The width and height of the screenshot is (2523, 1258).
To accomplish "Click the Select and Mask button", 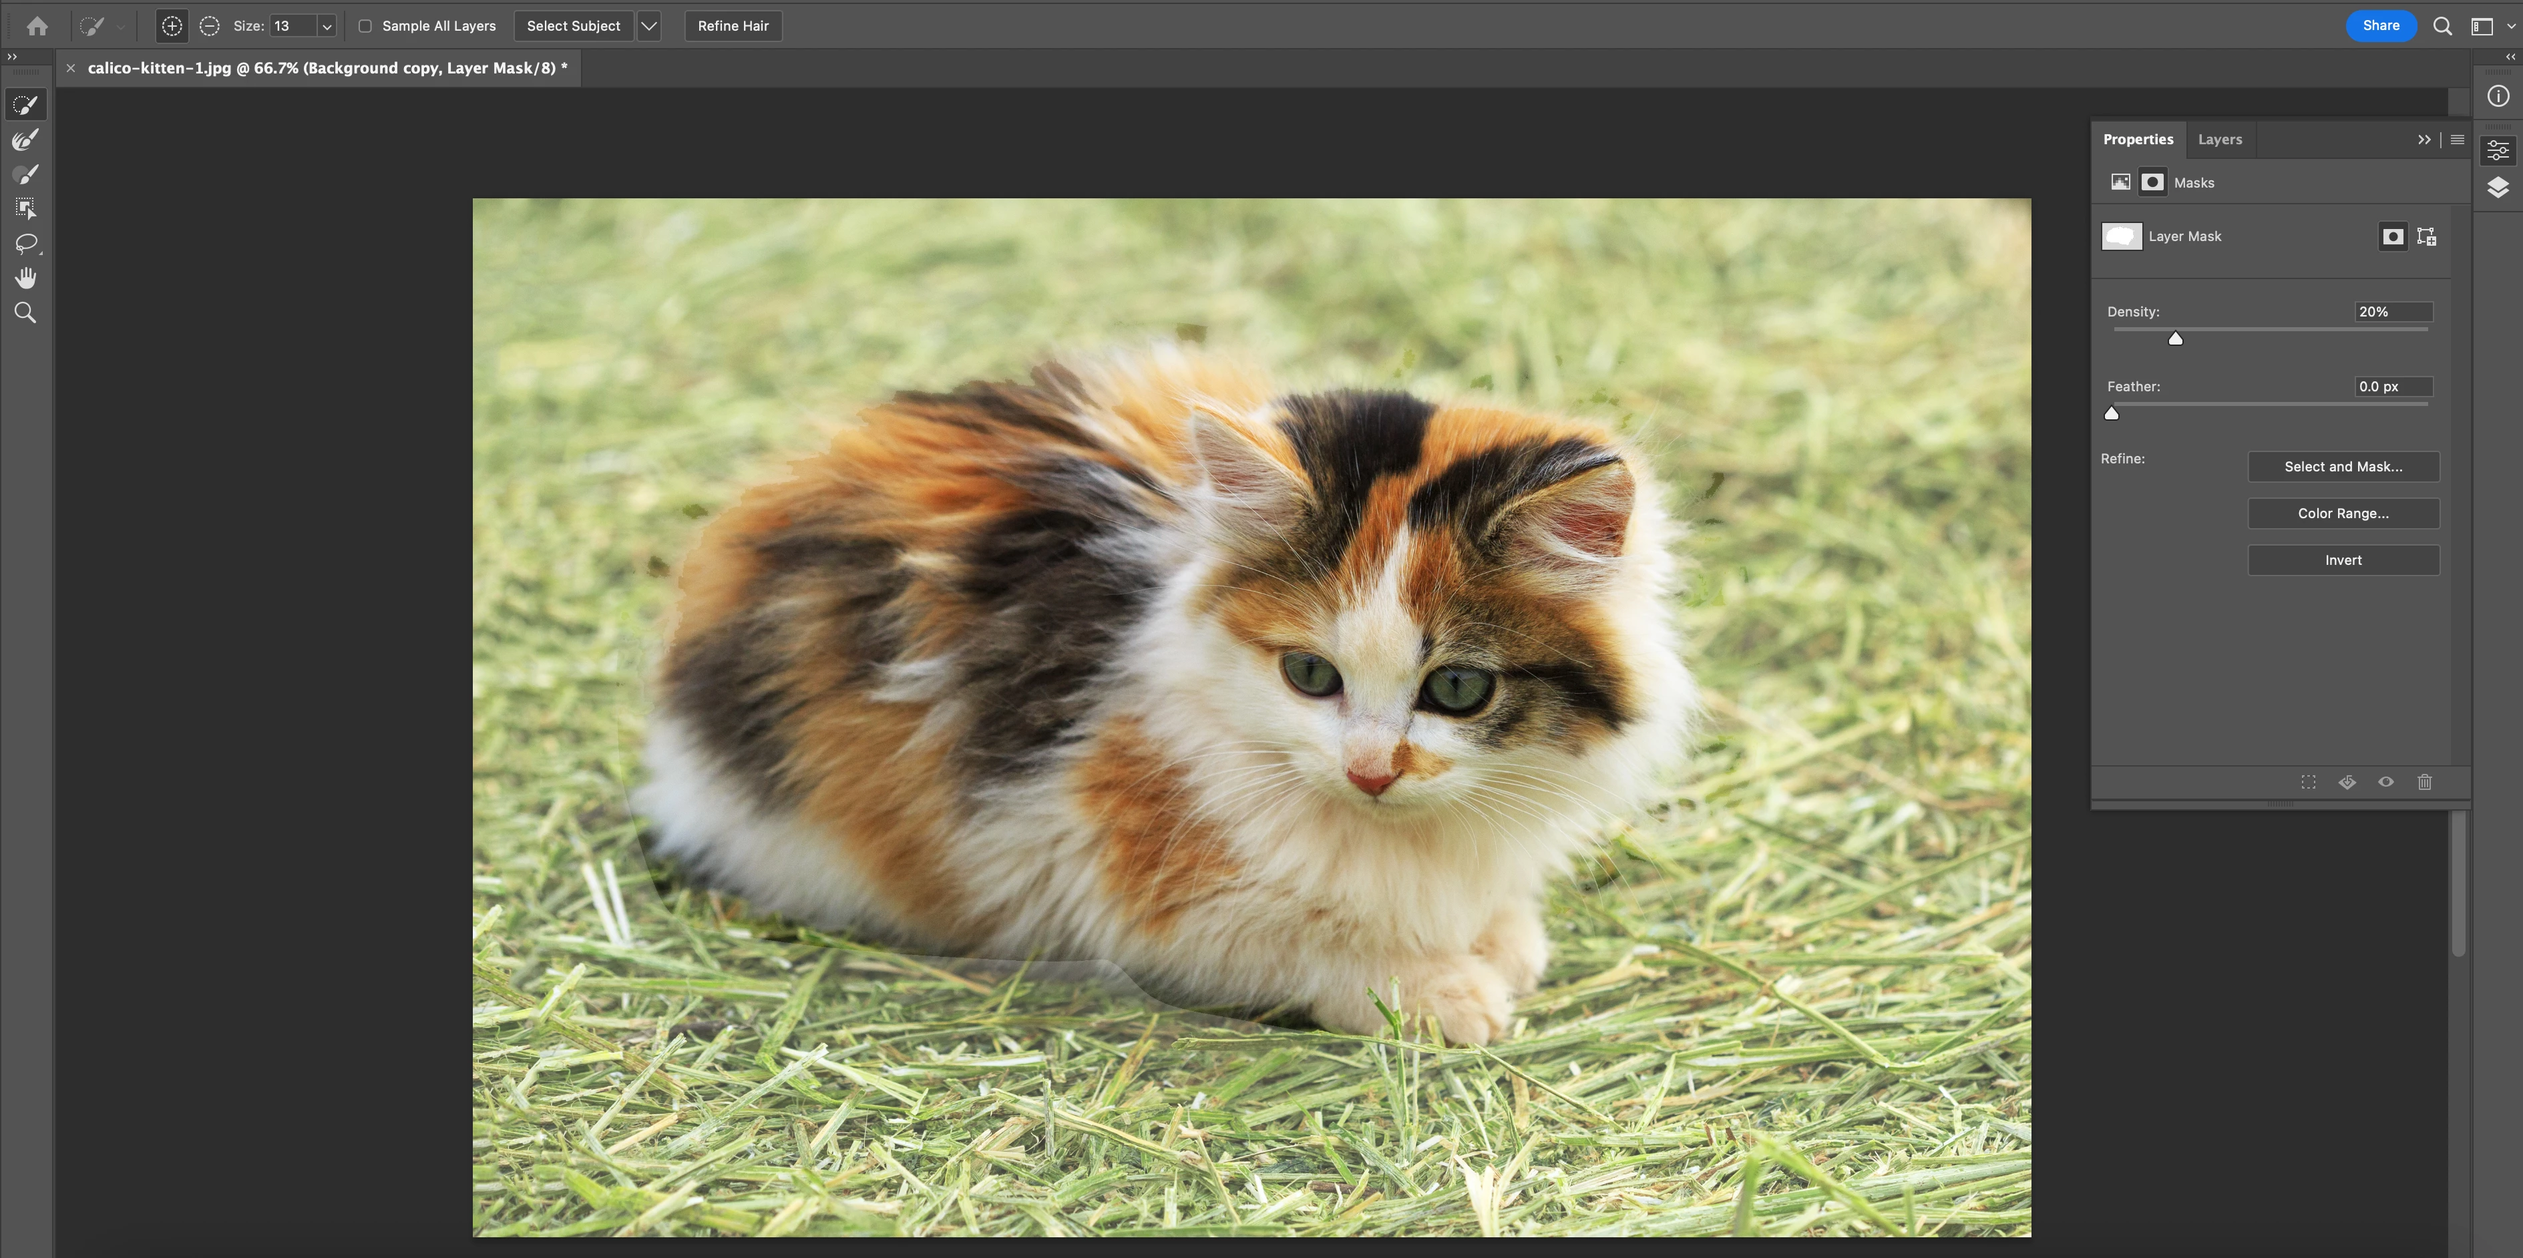I will (2343, 467).
